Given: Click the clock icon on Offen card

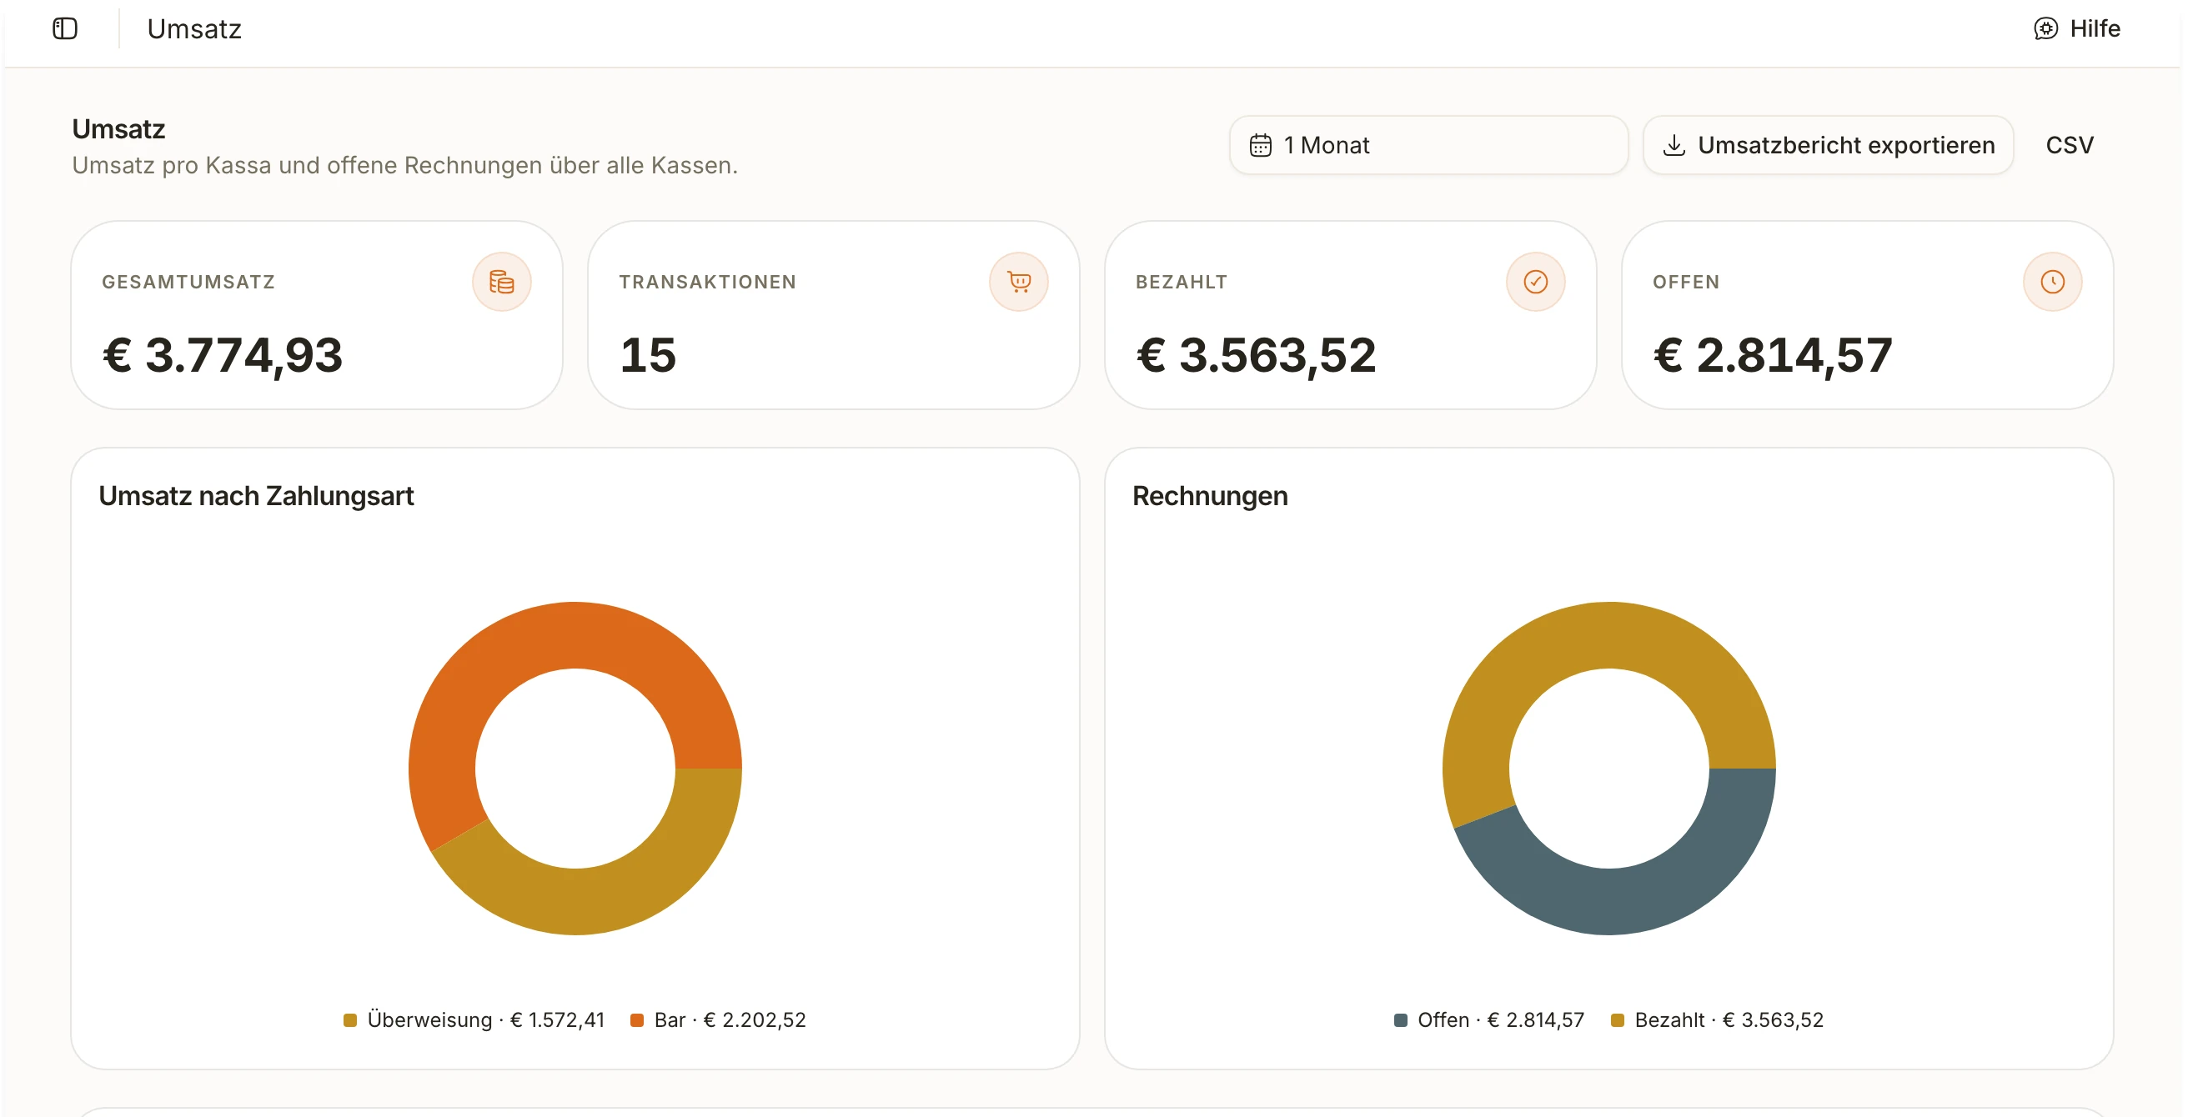Looking at the screenshot, I should point(2052,282).
